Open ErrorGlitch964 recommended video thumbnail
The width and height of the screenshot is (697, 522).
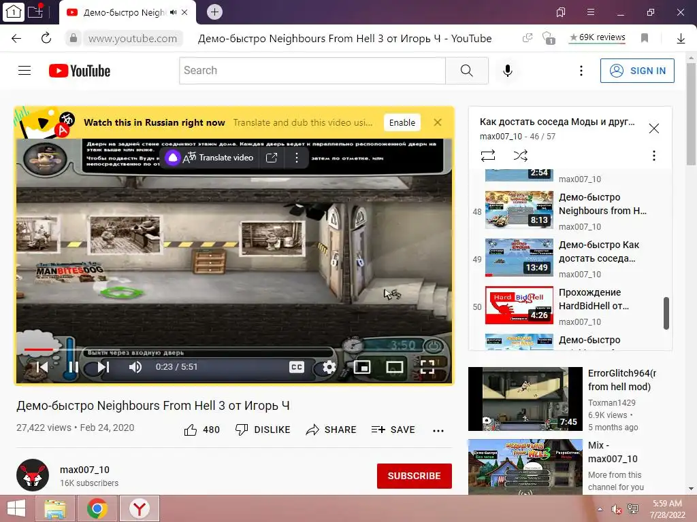[x=525, y=398]
